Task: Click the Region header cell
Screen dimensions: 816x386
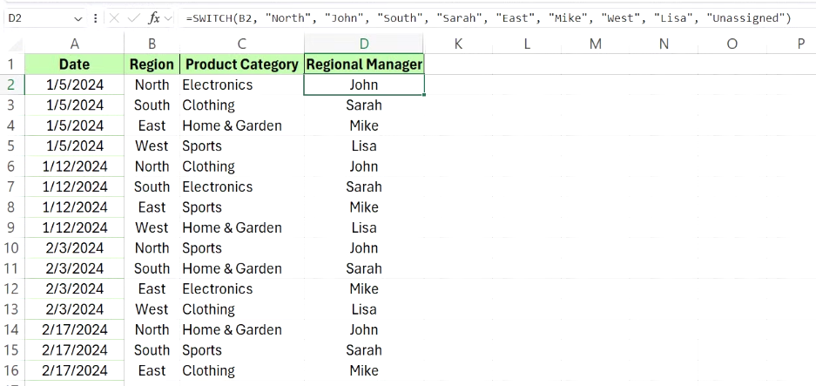Action: [x=152, y=64]
